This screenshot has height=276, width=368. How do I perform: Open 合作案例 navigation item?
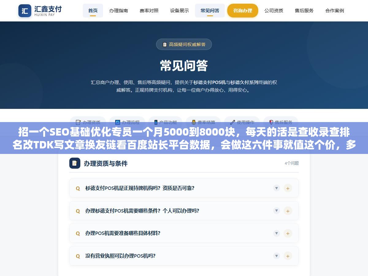335,10
